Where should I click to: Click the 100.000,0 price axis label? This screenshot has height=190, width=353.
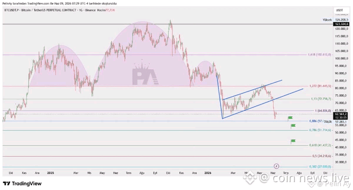[x=342, y=58]
